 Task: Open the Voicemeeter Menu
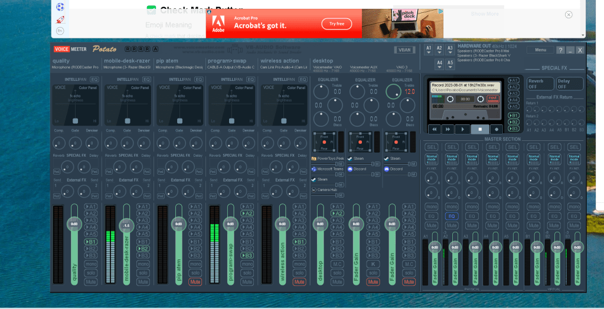tap(540, 50)
